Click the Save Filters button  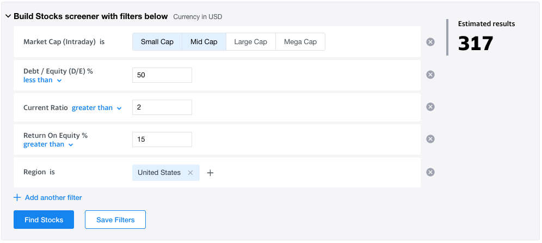(115, 220)
